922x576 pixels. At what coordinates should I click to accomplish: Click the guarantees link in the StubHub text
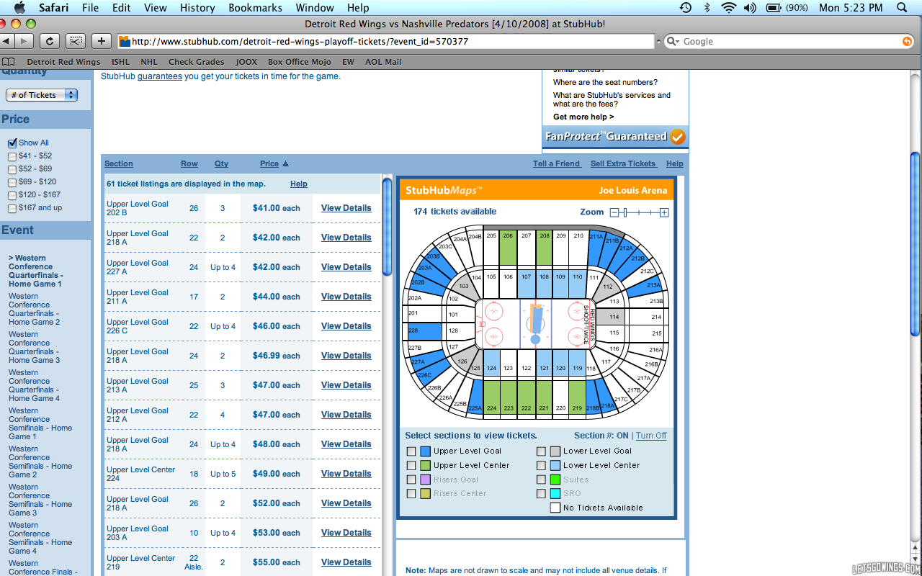(x=160, y=76)
